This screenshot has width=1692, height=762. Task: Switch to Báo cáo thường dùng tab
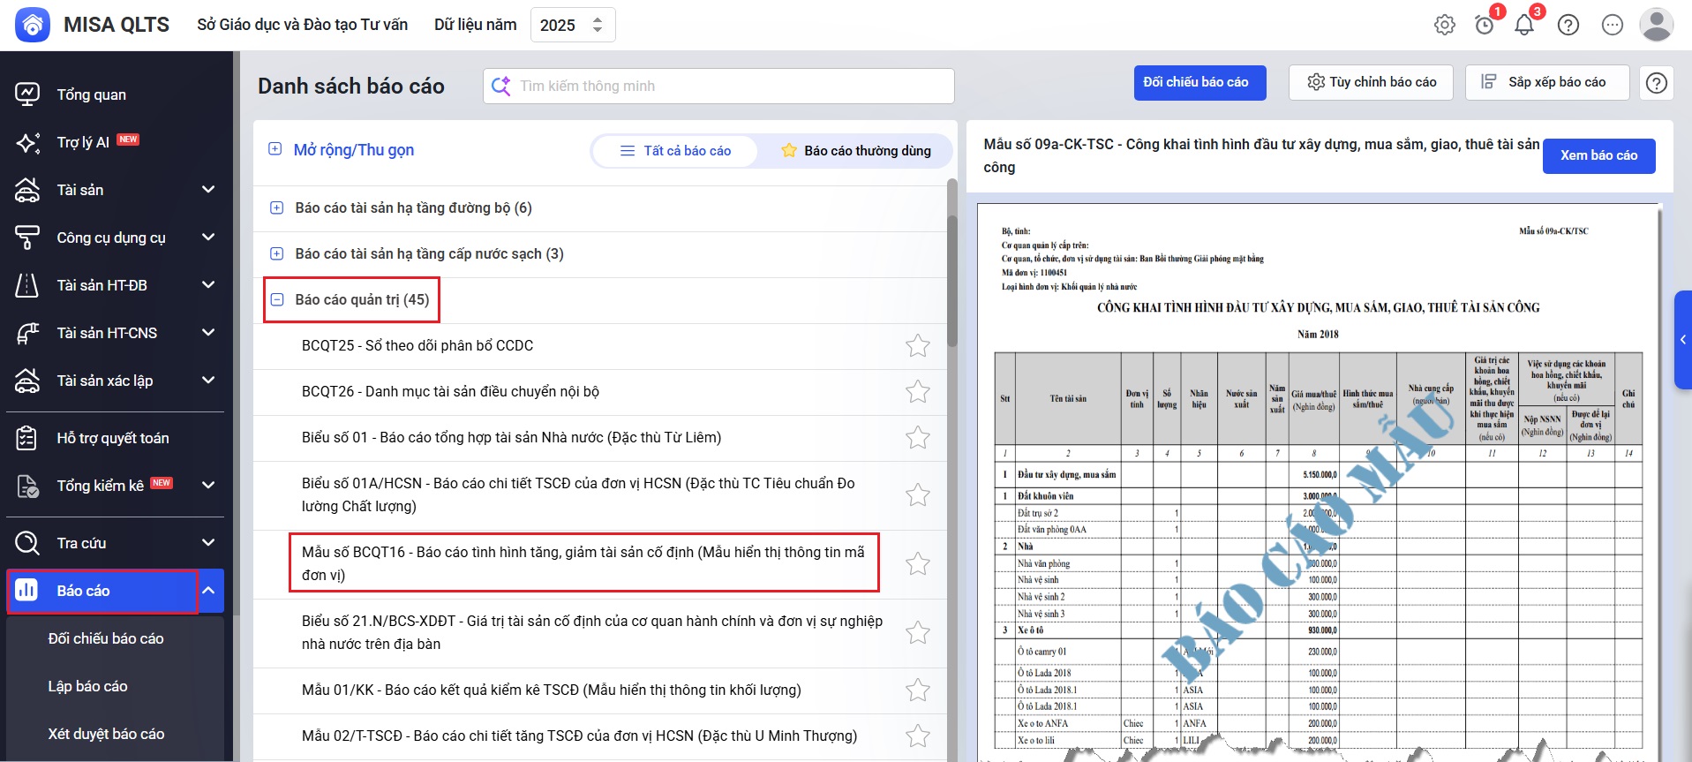[x=856, y=151]
